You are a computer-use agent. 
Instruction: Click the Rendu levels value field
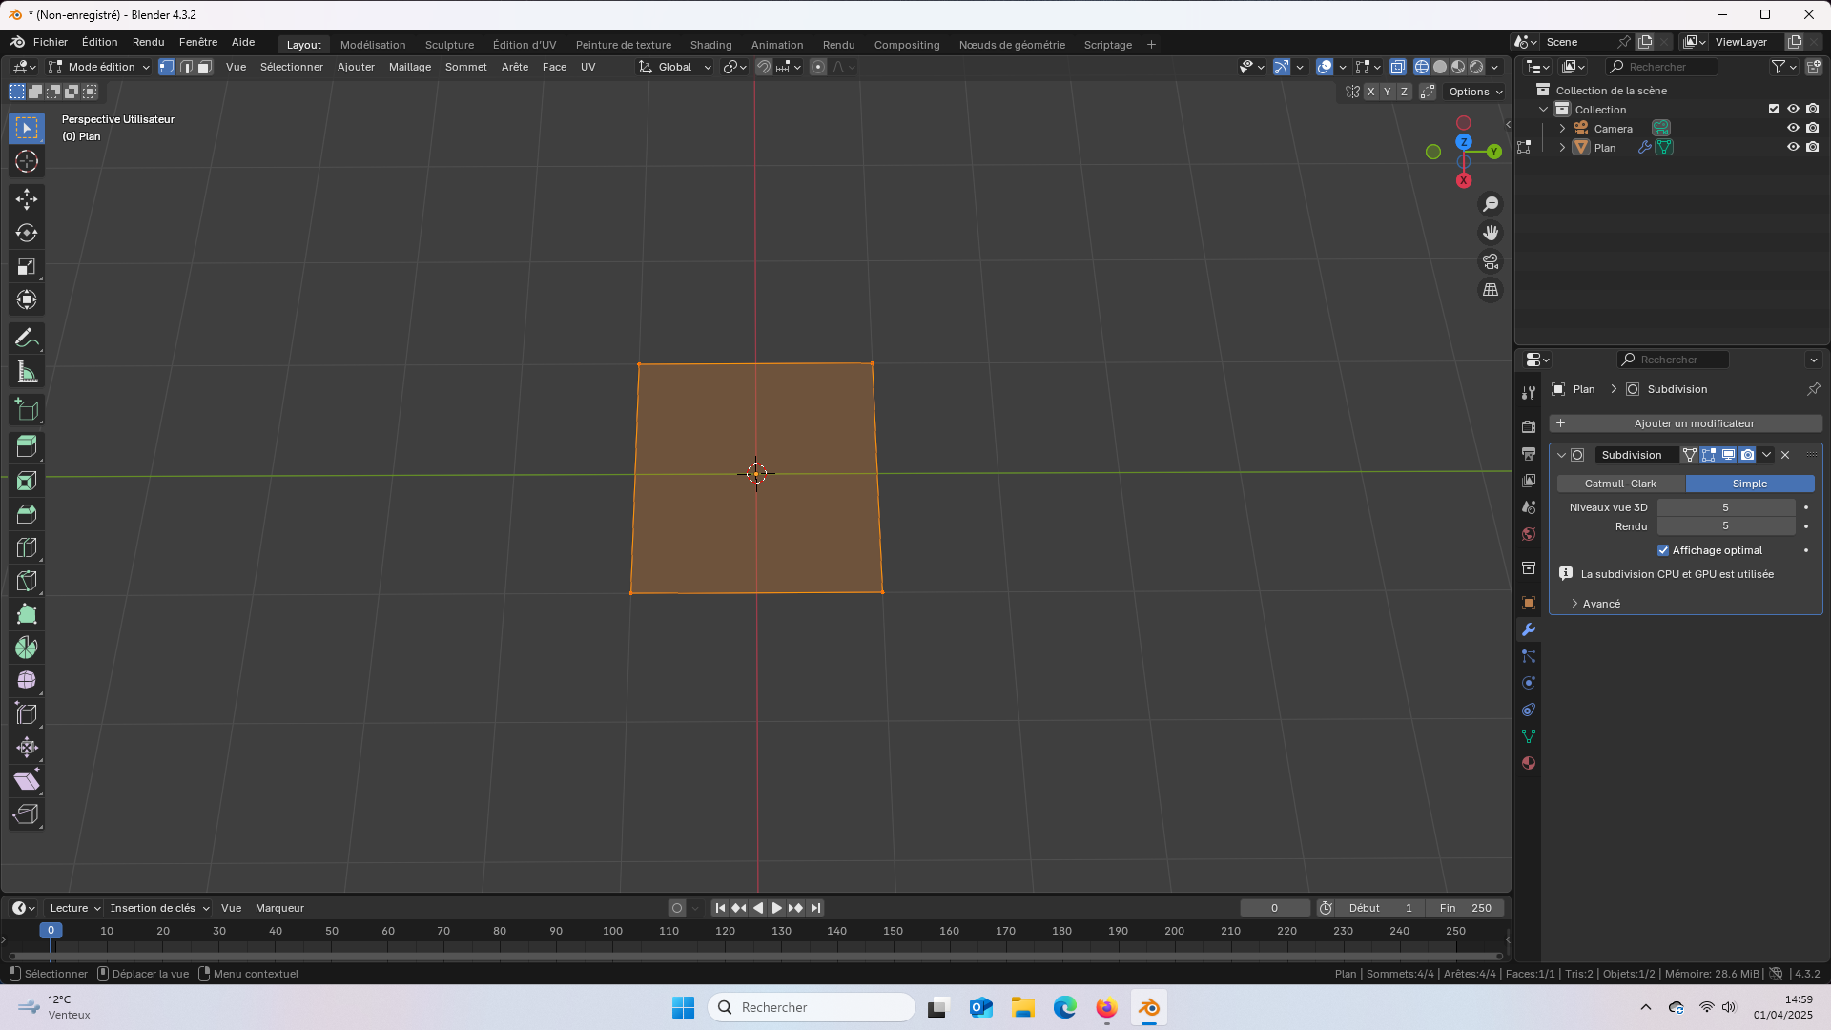(x=1725, y=526)
